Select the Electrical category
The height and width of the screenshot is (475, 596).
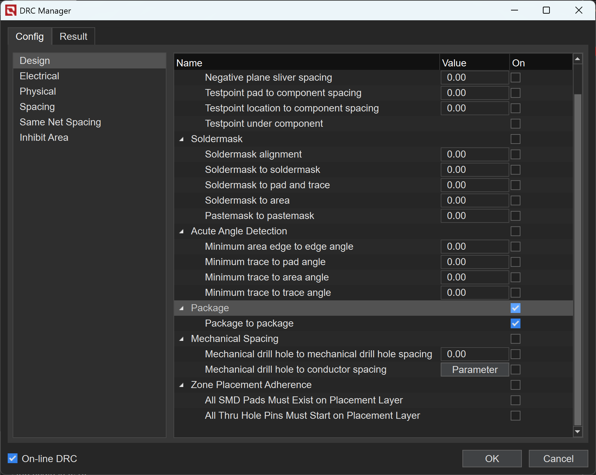click(x=40, y=76)
